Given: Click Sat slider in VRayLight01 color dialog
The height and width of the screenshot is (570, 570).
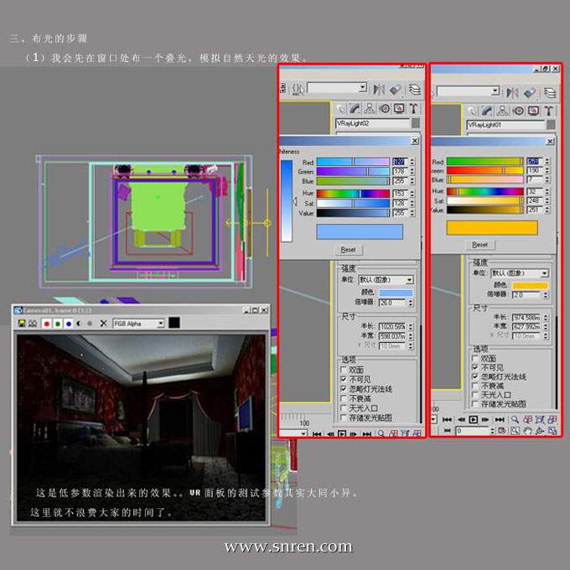Looking at the screenshot, I should (485, 200).
